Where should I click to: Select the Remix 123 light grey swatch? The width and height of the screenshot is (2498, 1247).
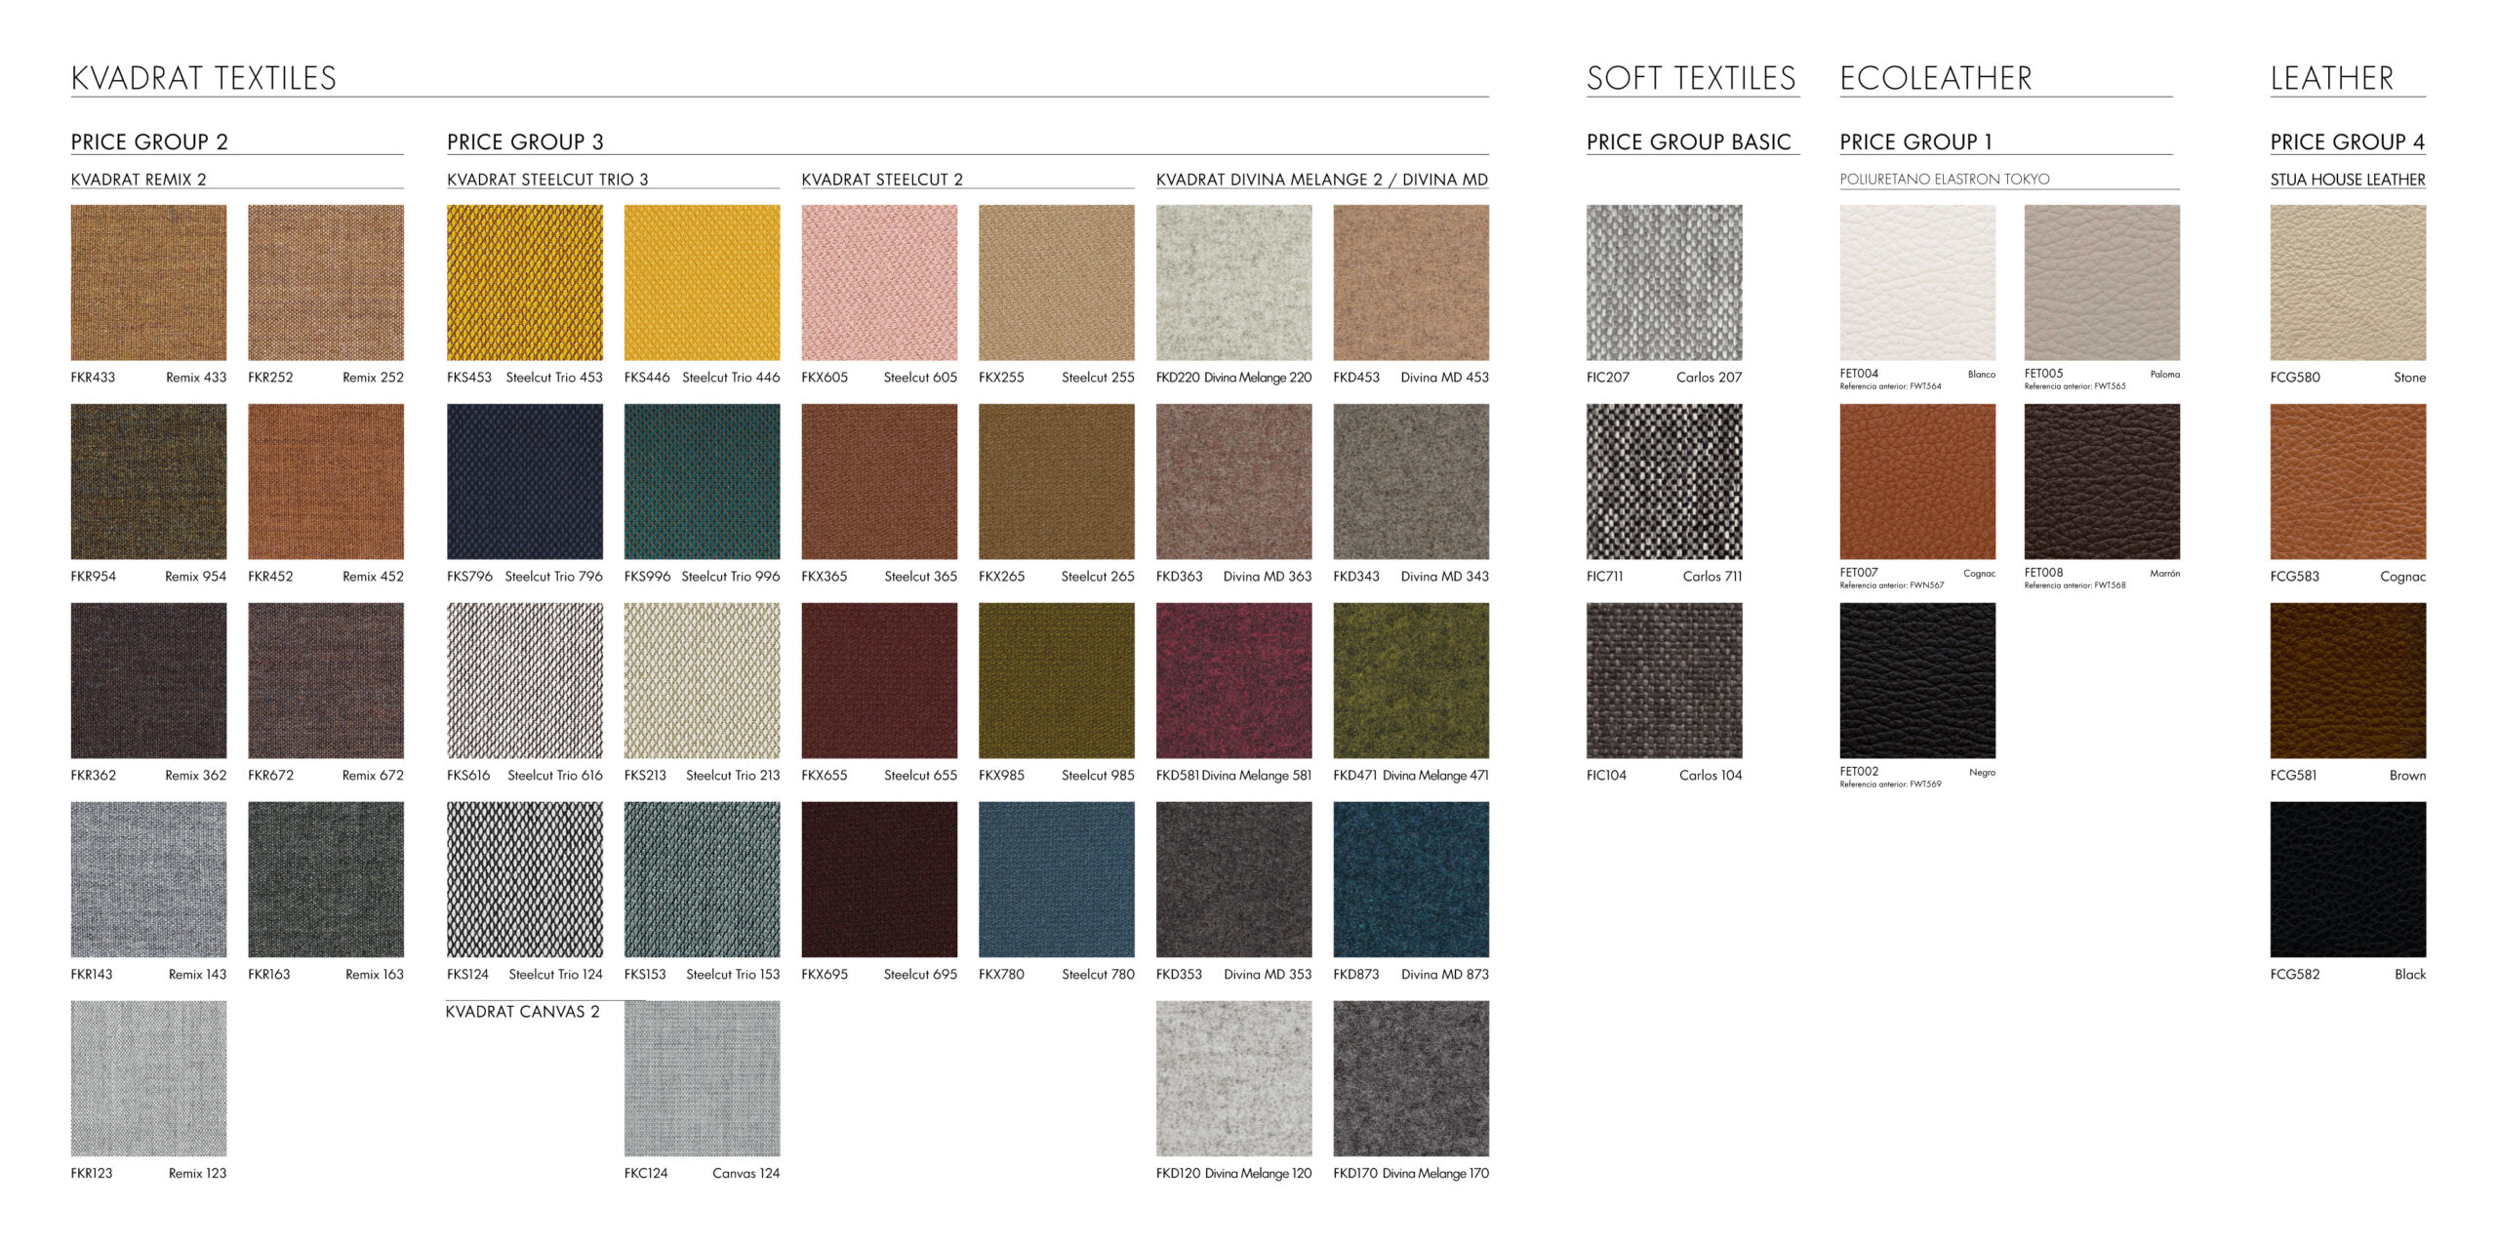pyautogui.click(x=148, y=1078)
